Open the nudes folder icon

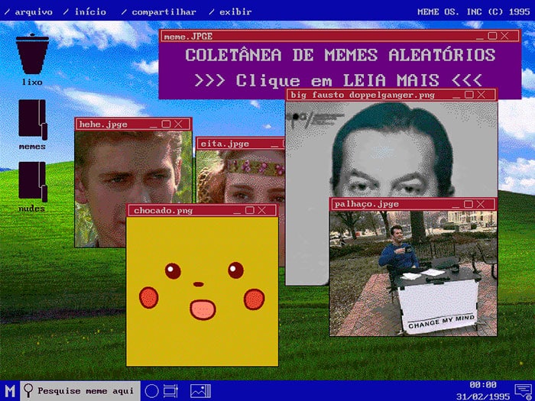(x=32, y=182)
